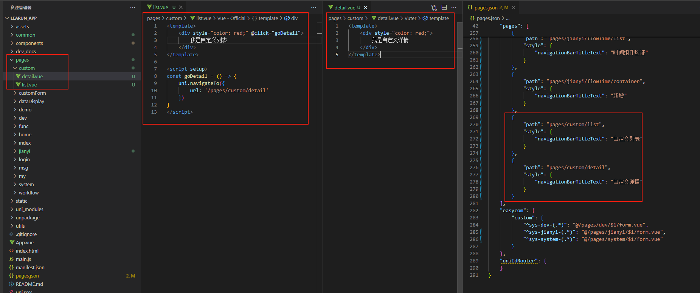700x293 pixels.
Task: Expand the workflow folder
Action: point(28,193)
